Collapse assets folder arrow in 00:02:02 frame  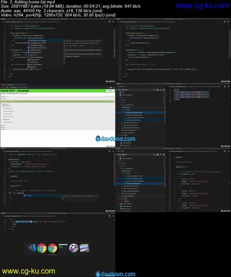pyautogui.click(x=120, y=135)
